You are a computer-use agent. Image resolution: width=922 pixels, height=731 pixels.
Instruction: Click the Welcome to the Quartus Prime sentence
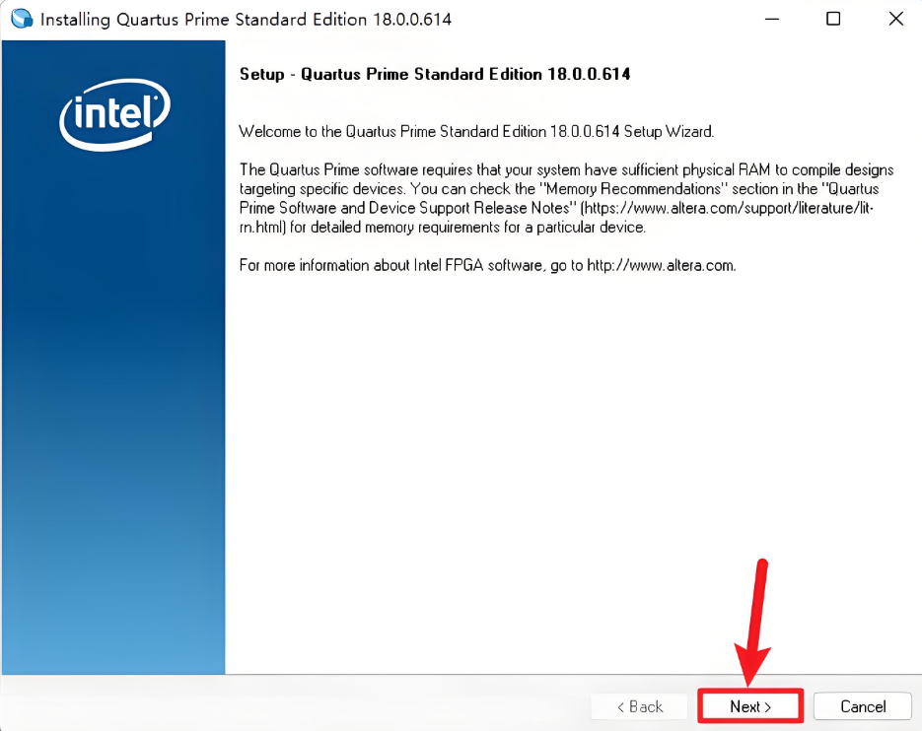pyautogui.click(x=476, y=132)
